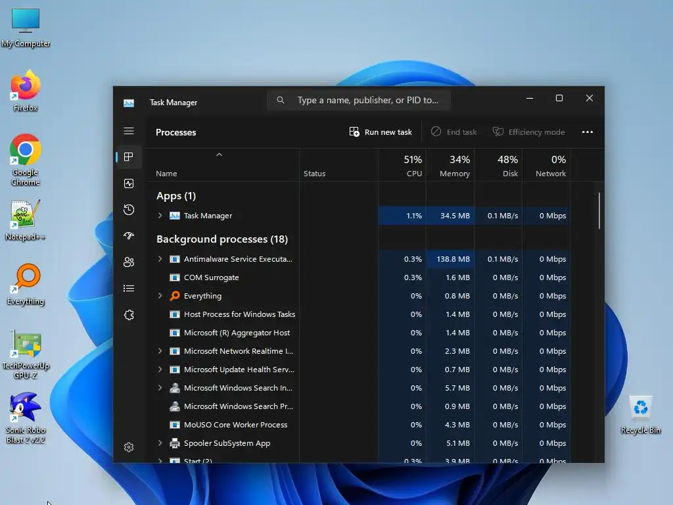Open the Users icon in sidebar
673x505 pixels.
tap(129, 262)
